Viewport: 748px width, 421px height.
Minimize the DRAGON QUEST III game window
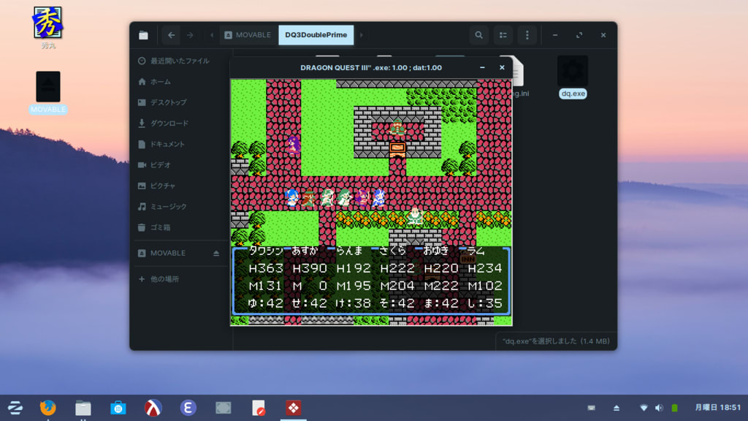click(x=482, y=68)
